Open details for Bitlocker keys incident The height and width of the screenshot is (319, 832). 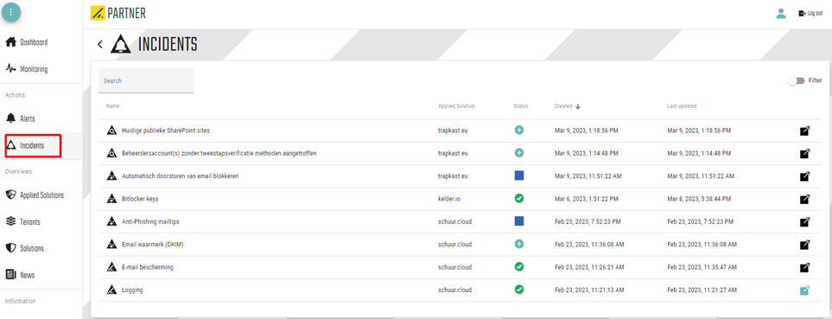805,199
